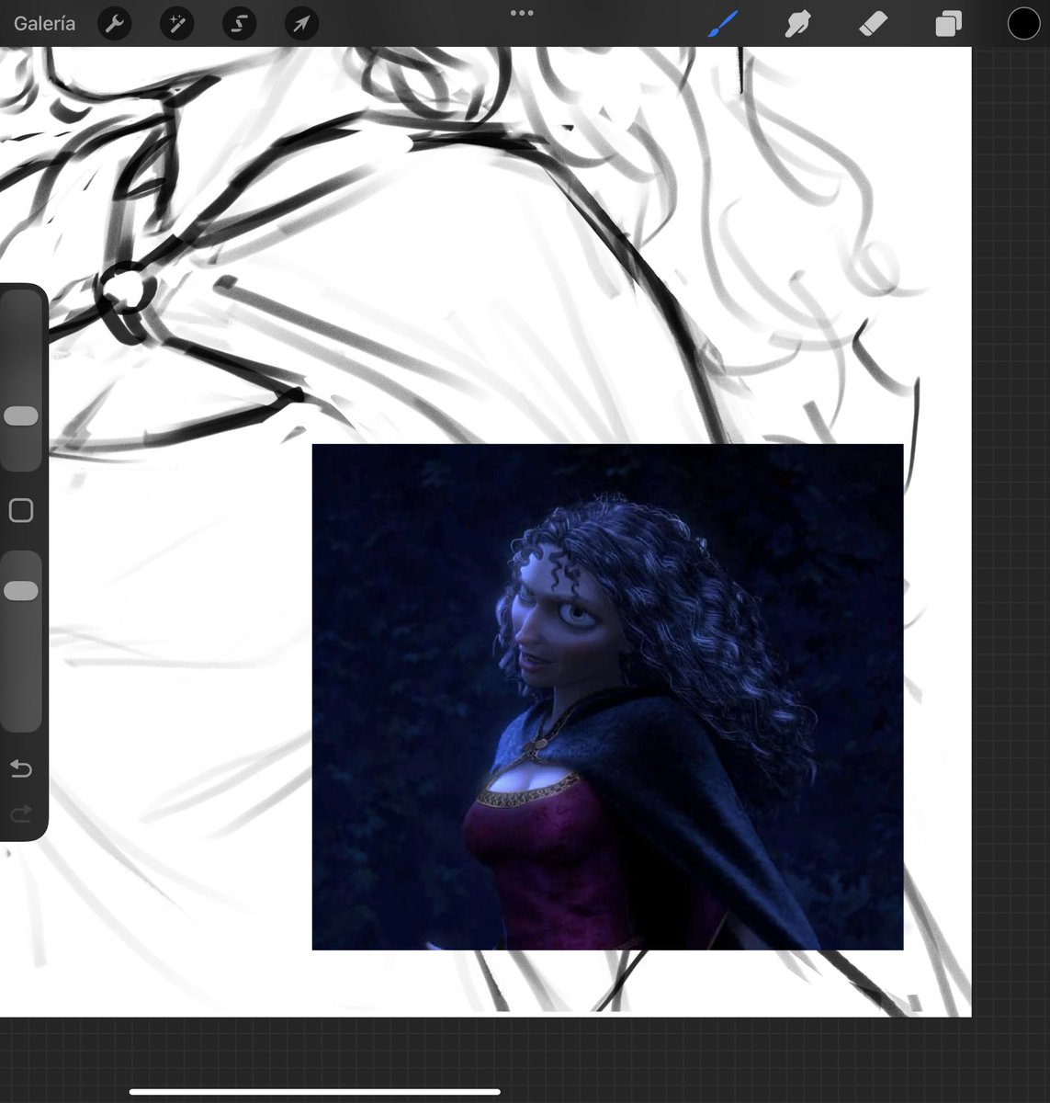Open the Actions wrench menu
Screen dimensions: 1050x1103
tap(115, 24)
